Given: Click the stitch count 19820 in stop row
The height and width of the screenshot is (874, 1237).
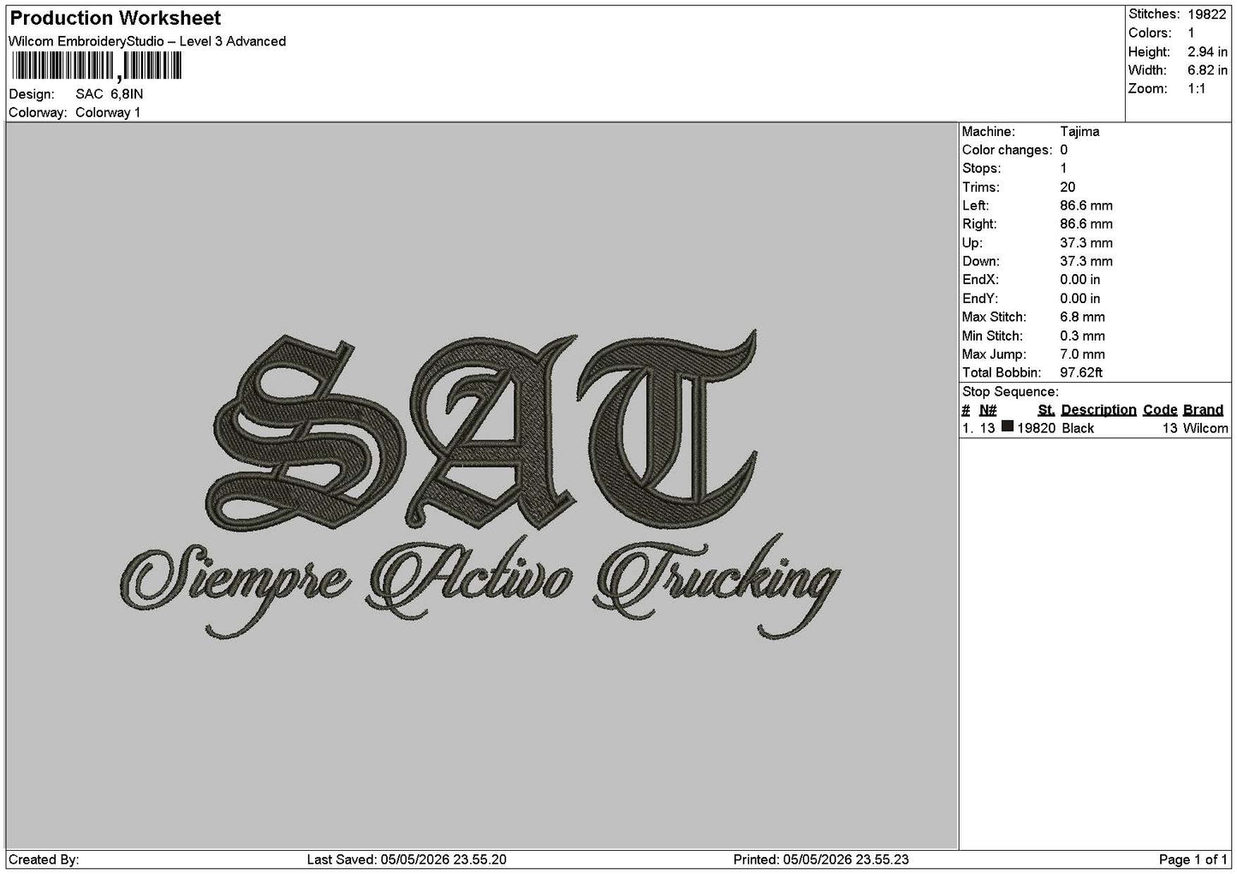Looking at the screenshot, I should pyautogui.click(x=1036, y=429).
